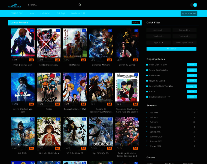Expand the Season All dropdown
207x164 pixels.
184,30
